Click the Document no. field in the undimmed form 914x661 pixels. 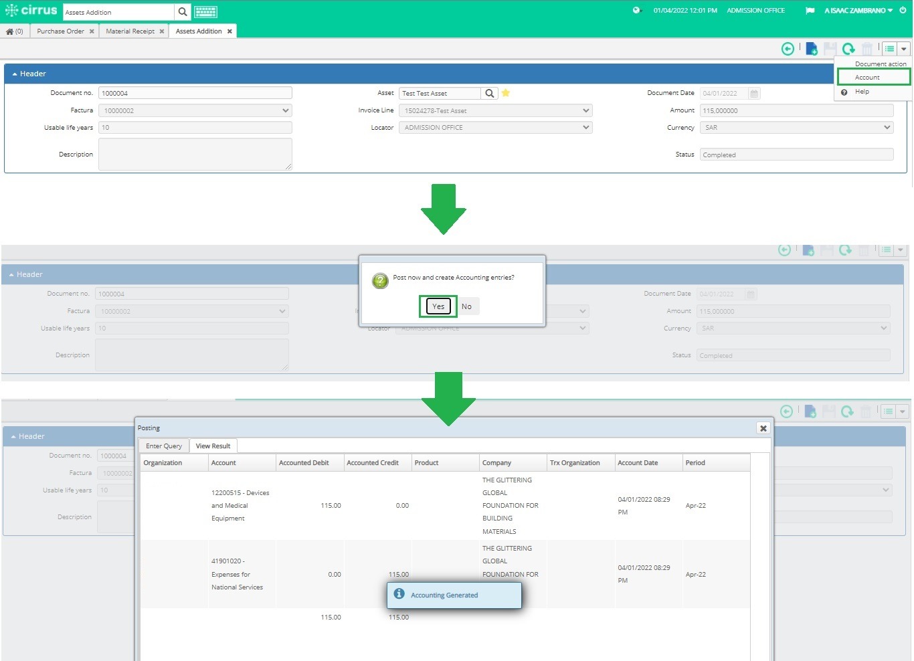click(x=195, y=93)
